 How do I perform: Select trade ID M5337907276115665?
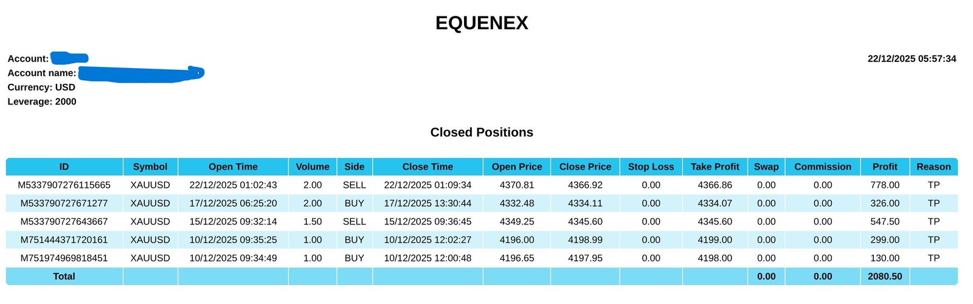[x=64, y=185]
